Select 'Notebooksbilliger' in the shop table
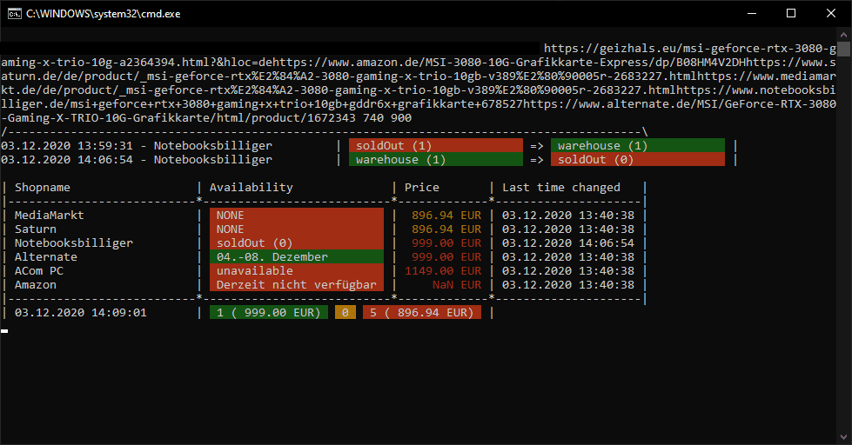 coord(74,243)
